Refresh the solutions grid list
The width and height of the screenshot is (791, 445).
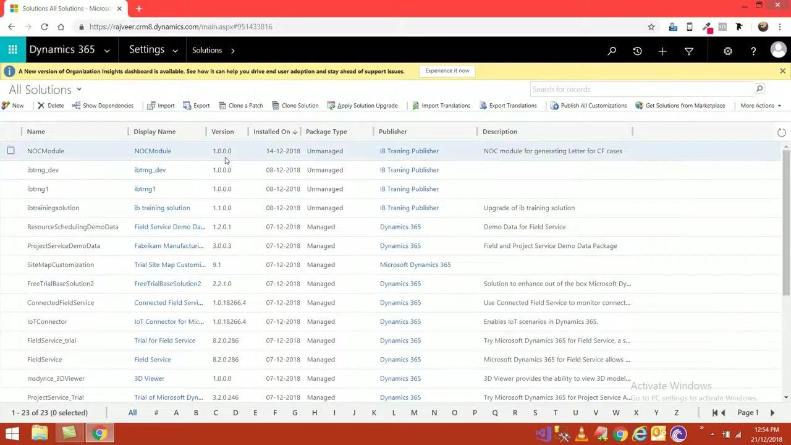(x=781, y=132)
